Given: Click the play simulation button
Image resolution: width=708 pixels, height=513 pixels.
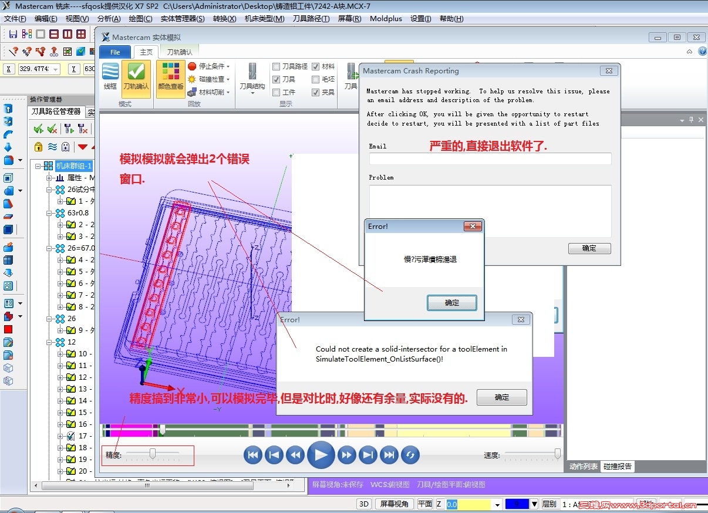Looking at the screenshot, I should coord(321,454).
